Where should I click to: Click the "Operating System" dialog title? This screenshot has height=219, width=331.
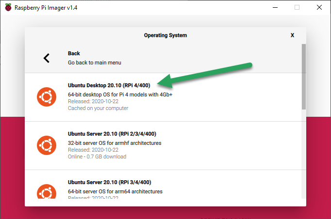click(x=165, y=35)
